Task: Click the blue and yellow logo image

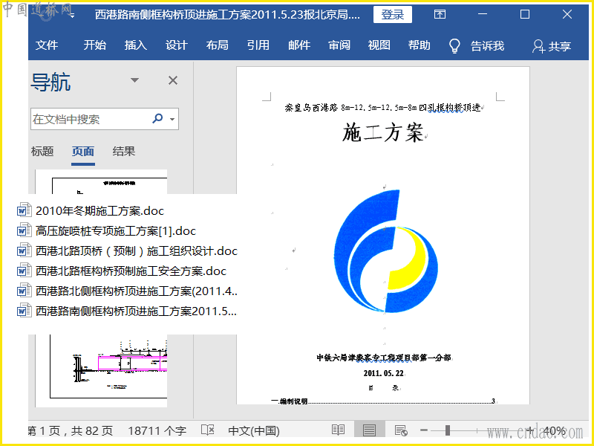Action: pyautogui.click(x=386, y=251)
